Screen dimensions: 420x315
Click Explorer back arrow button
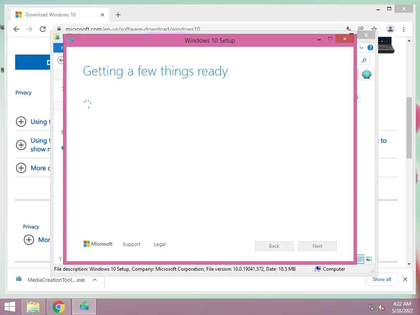click(x=61, y=60)
